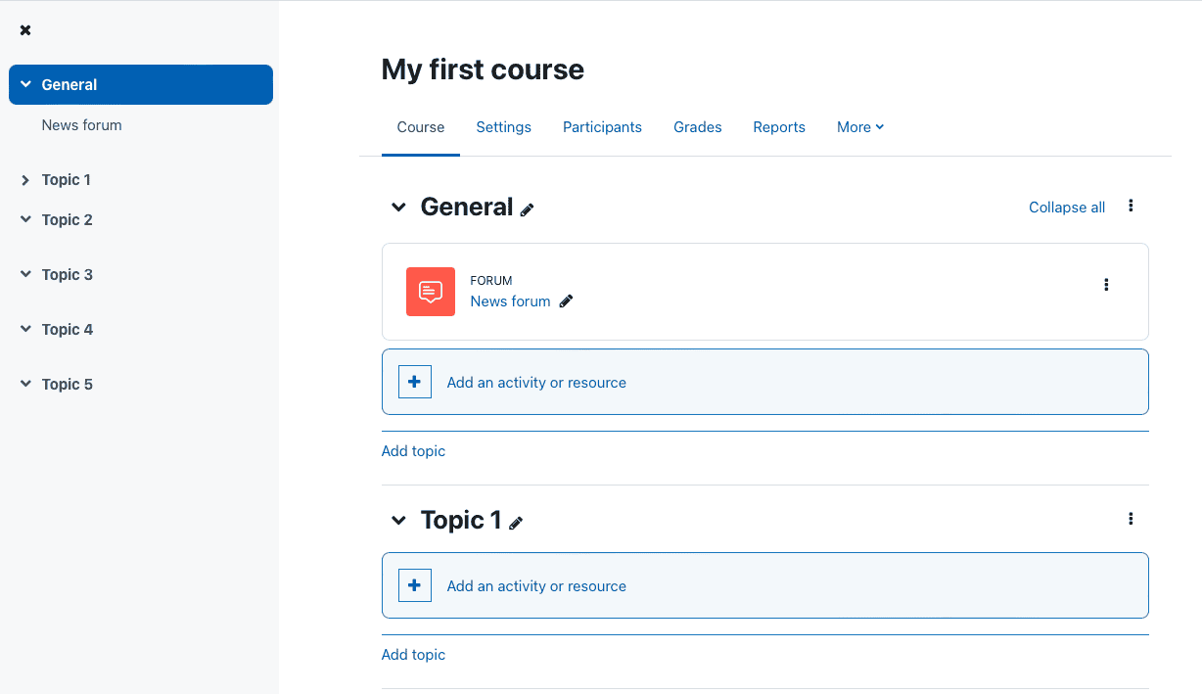Select Topic 4 label in course index
Screen dimensions: 1202x694
point(68,330)
